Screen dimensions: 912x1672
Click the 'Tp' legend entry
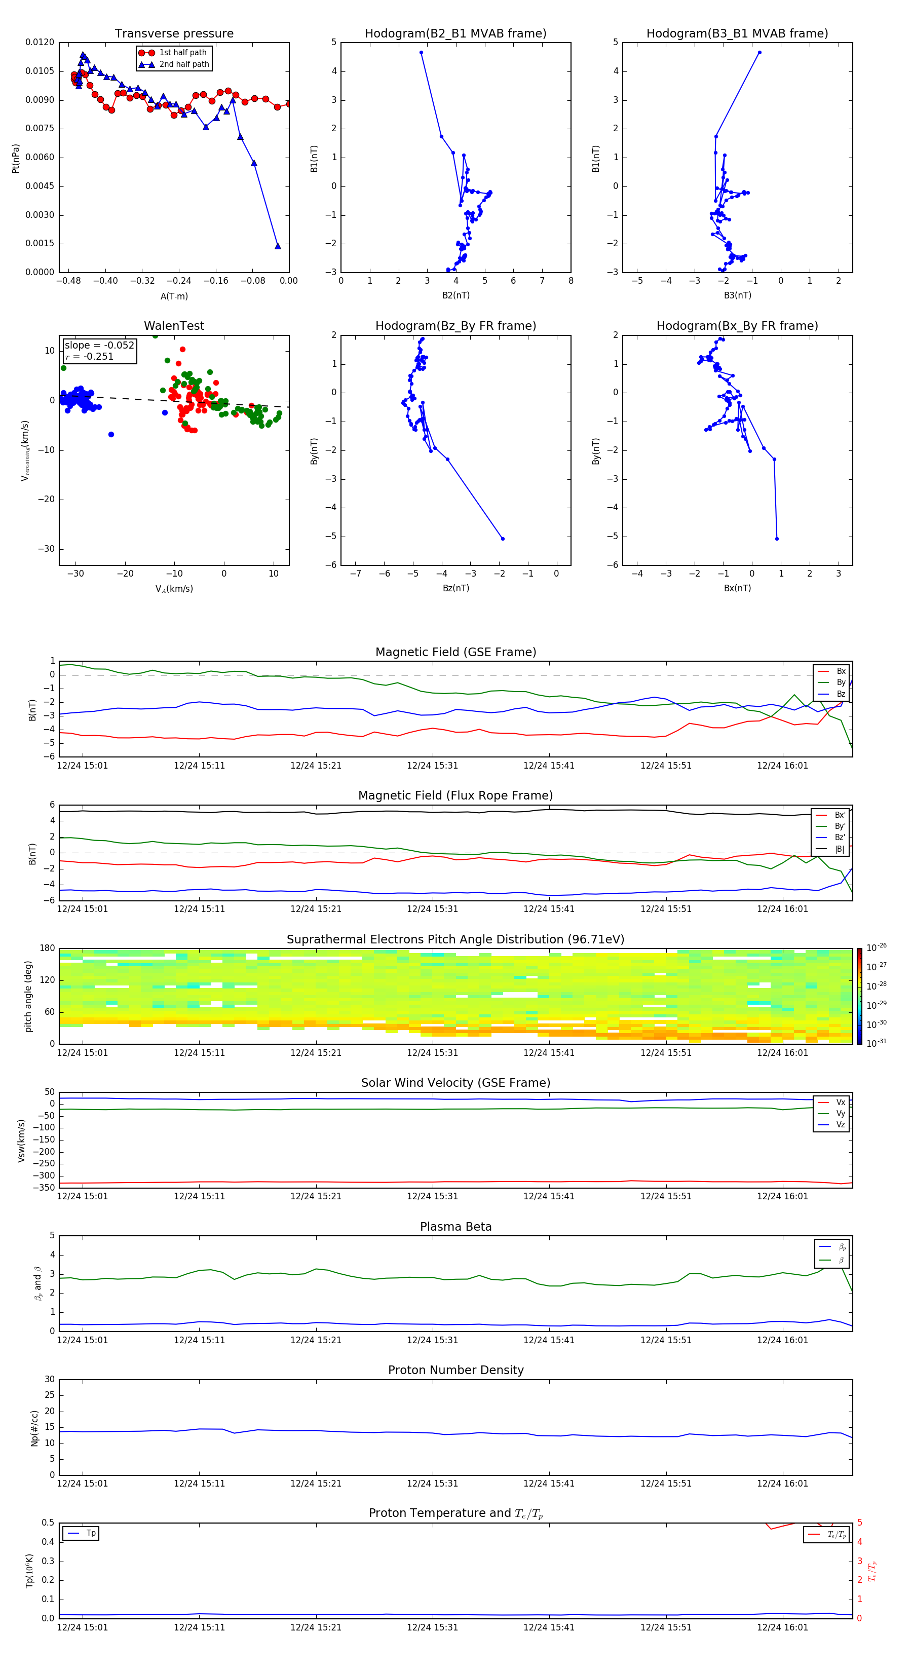[81, 1533]
